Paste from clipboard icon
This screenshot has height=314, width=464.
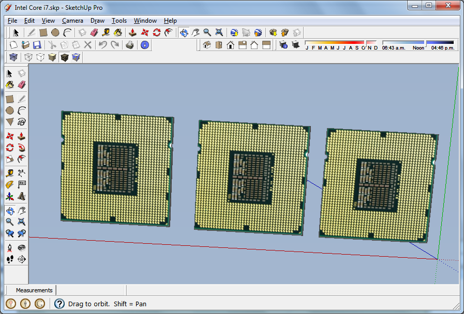(x=76, y=45)
